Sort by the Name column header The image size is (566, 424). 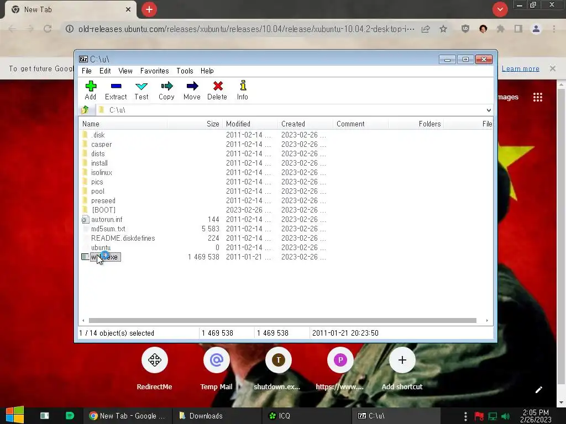123,124
